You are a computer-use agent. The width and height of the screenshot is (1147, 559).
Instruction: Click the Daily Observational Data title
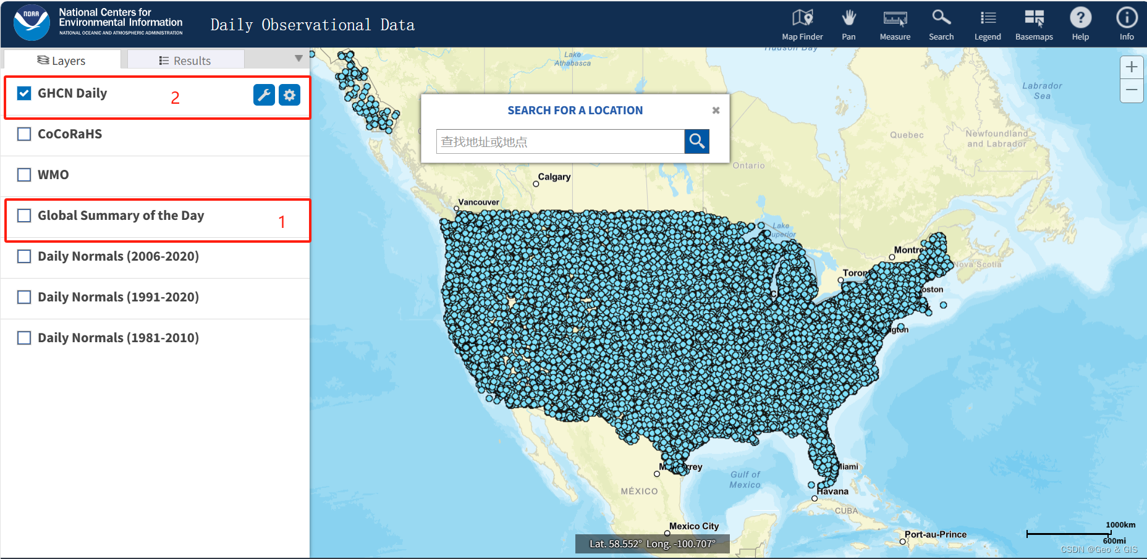point(313,25)
